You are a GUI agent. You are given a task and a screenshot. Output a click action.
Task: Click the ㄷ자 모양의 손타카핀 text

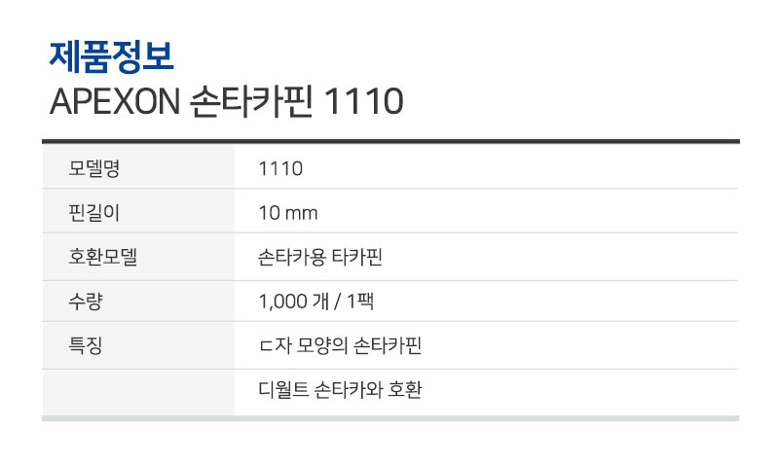point(340,345)
